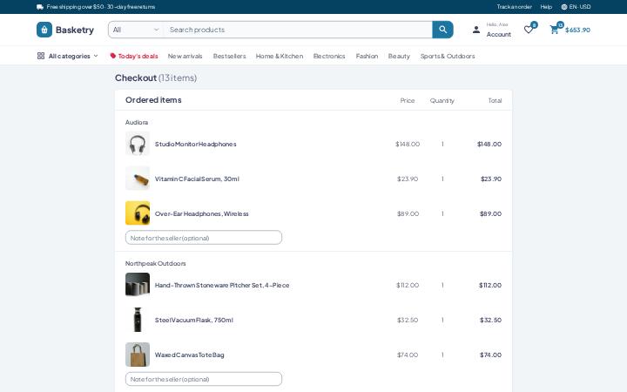The height and width of the screenshot is (392, 627).
Task: Click the Quantity column header
Action: pyautogui.click(x=442, y=101)
